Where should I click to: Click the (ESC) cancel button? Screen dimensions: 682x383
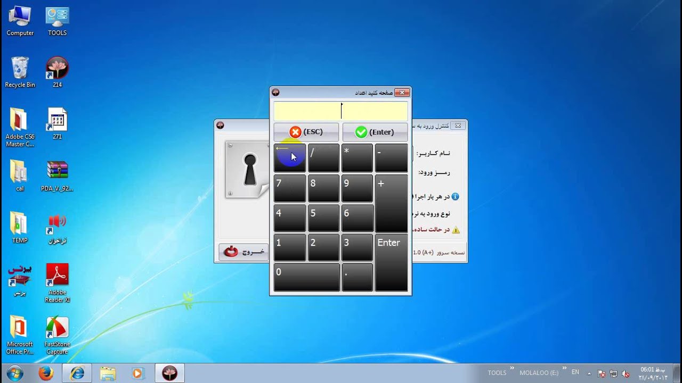pos(306,132)
